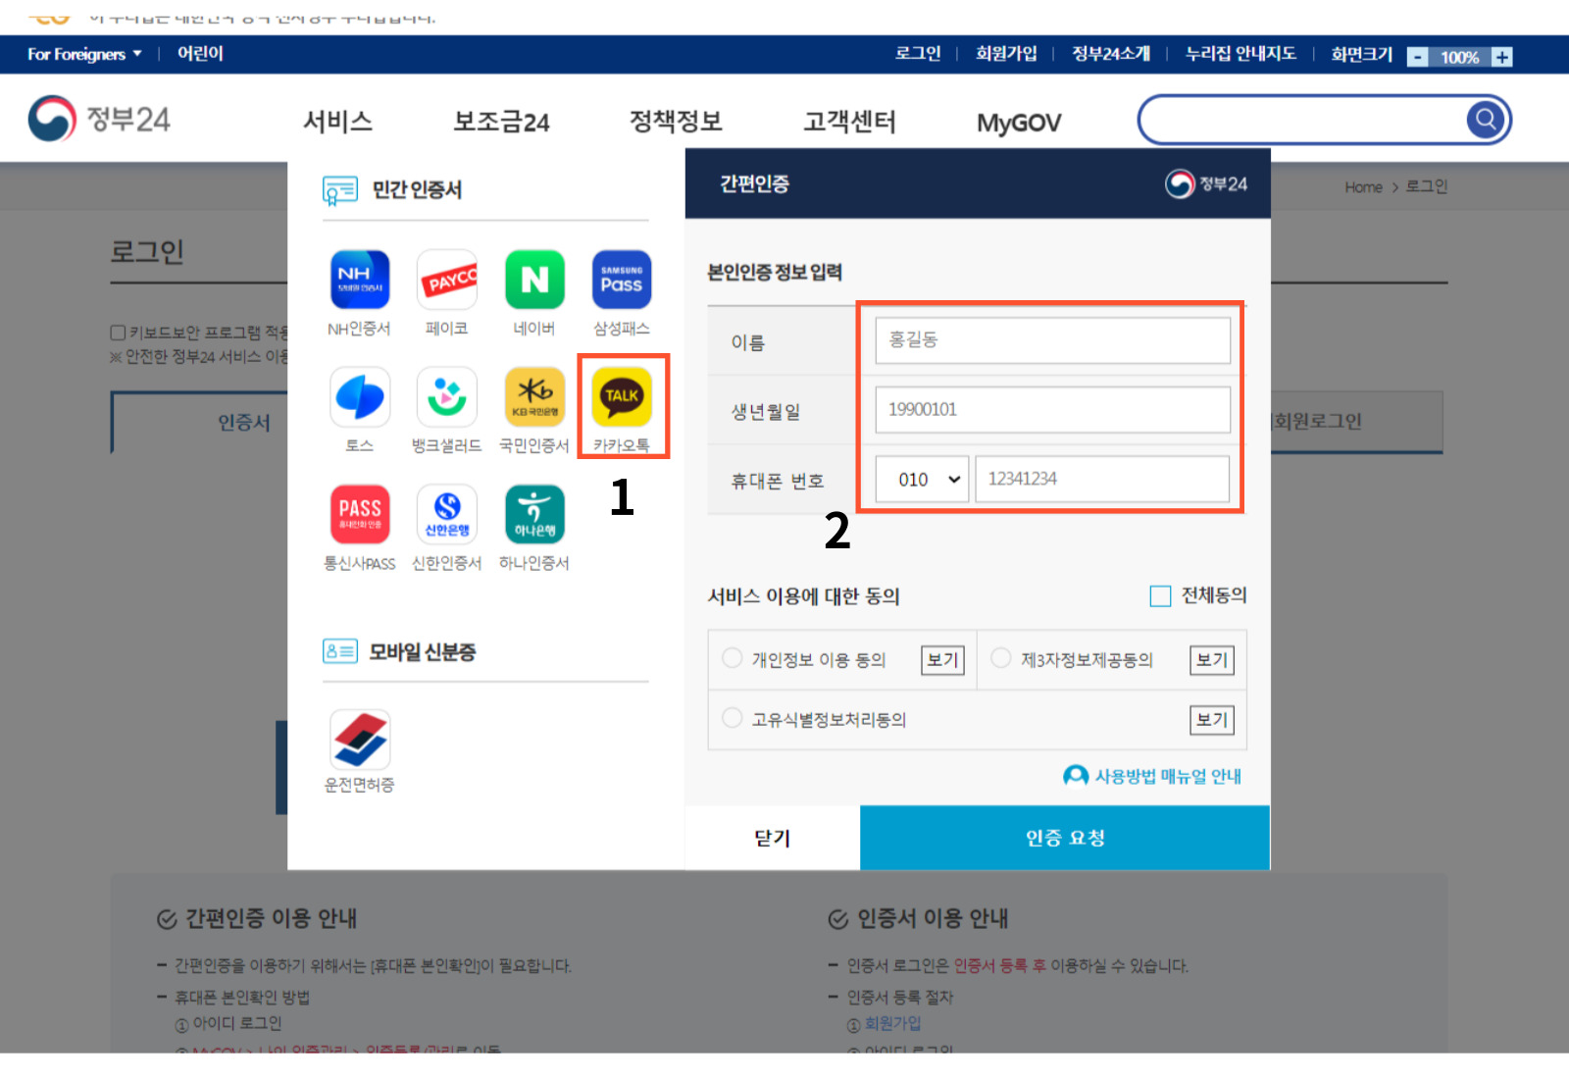Click the 닫기 button
Image resolution: width=1569 pixels, height=1079 pixels.
pyautogui.click(x=773, y=838)
